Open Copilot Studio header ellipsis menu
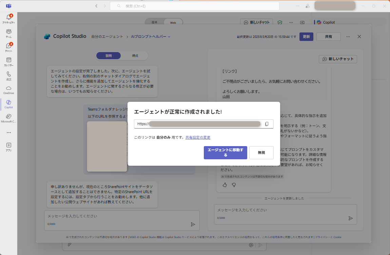The width and height of the screenshot is (390, 255). (x=348, y=37)
